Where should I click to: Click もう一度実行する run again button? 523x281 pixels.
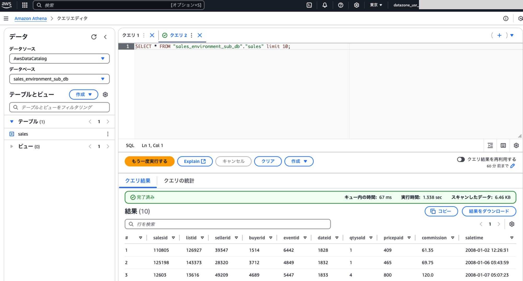coord(150,161)
